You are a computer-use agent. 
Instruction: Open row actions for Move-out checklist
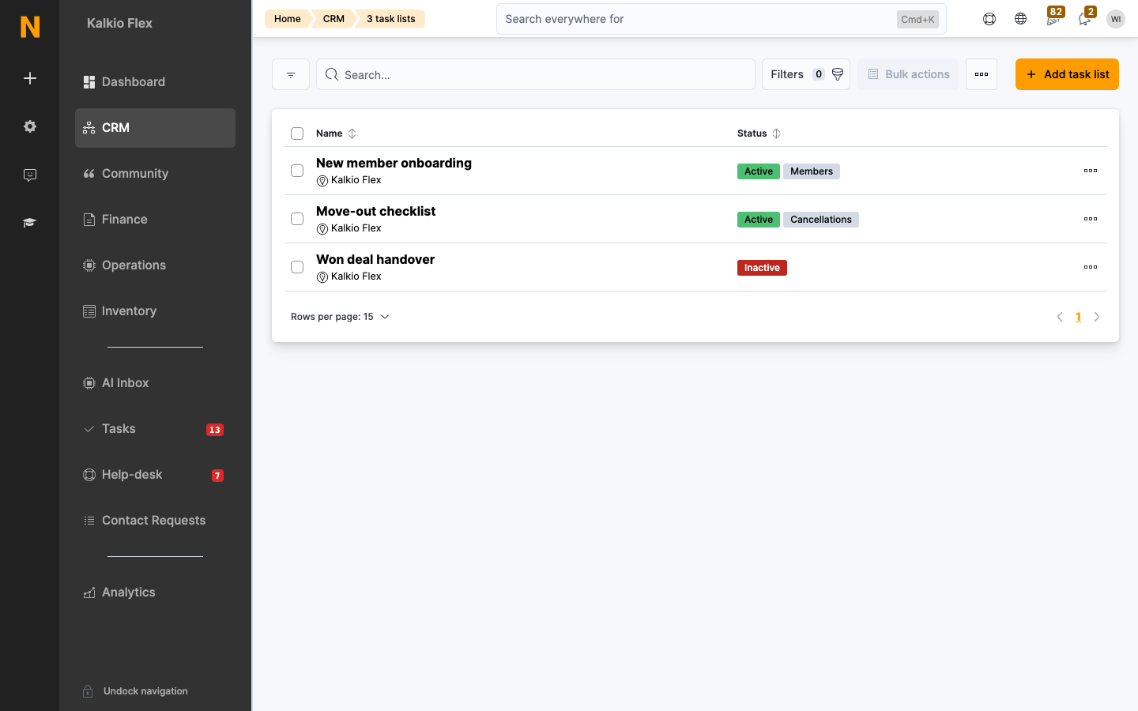click(x=1091, y=219)
